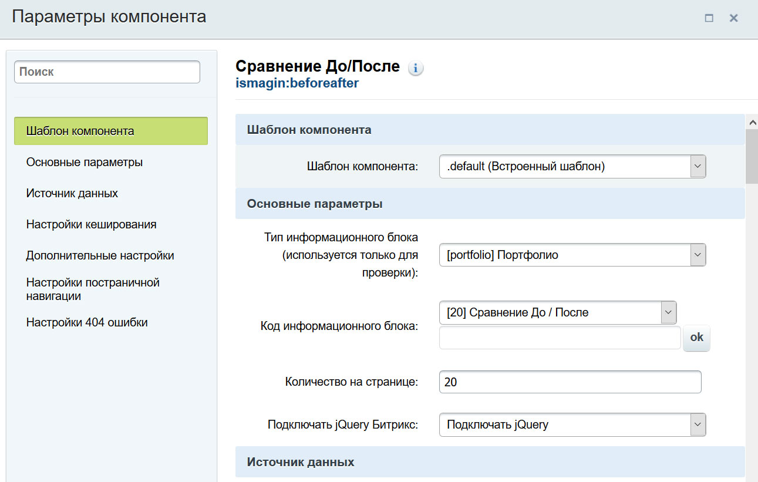758x482 pixels.
Task: Select Шаблон компонента in the sidebar
Action: click(x=111, y=131)
